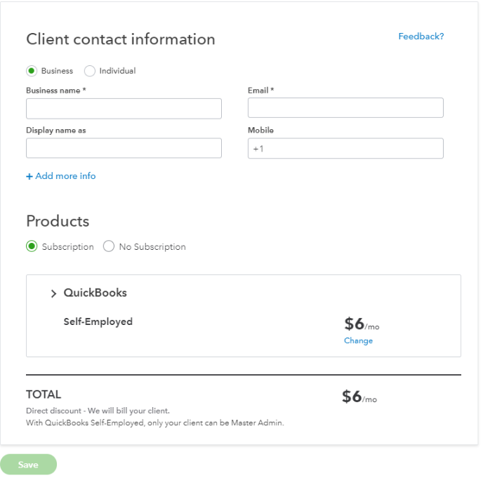Choose the Individual client type option

coord(90,71)
